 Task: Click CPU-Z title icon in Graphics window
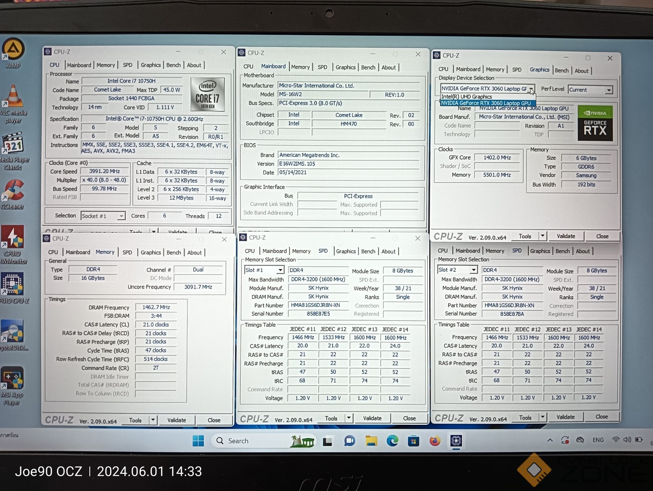tap(437, 55)
